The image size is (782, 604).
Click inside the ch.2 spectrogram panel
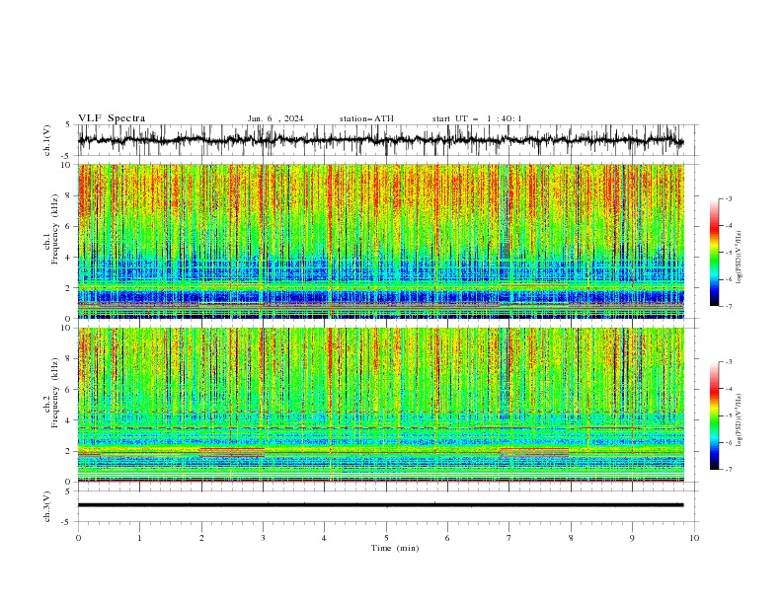coord(380,405)
